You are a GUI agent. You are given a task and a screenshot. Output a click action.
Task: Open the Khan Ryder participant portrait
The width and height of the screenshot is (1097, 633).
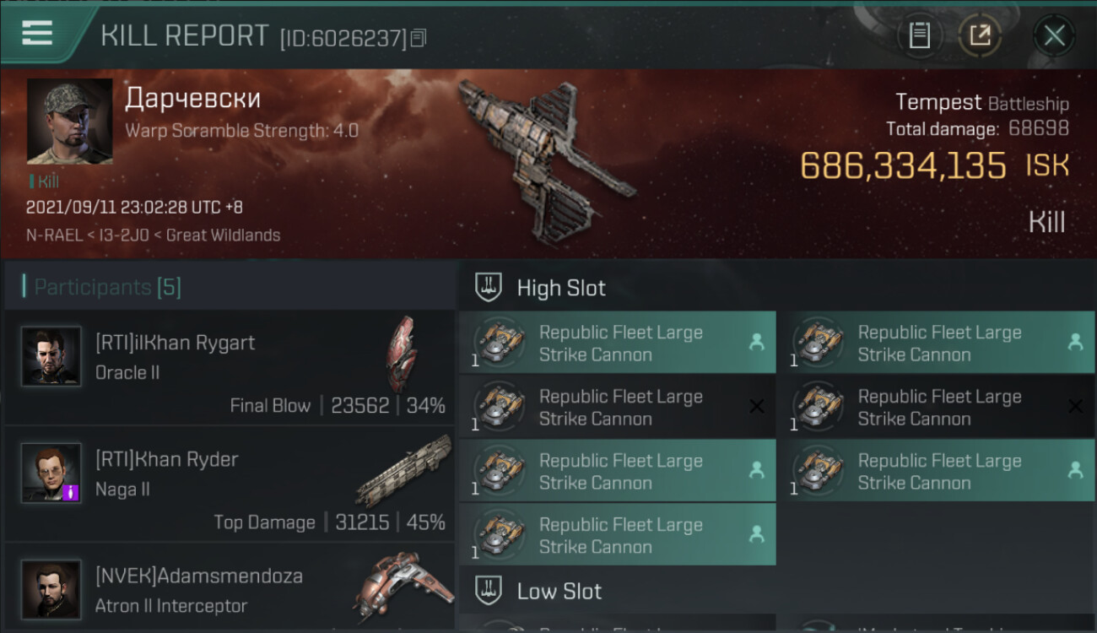point(51,473)
